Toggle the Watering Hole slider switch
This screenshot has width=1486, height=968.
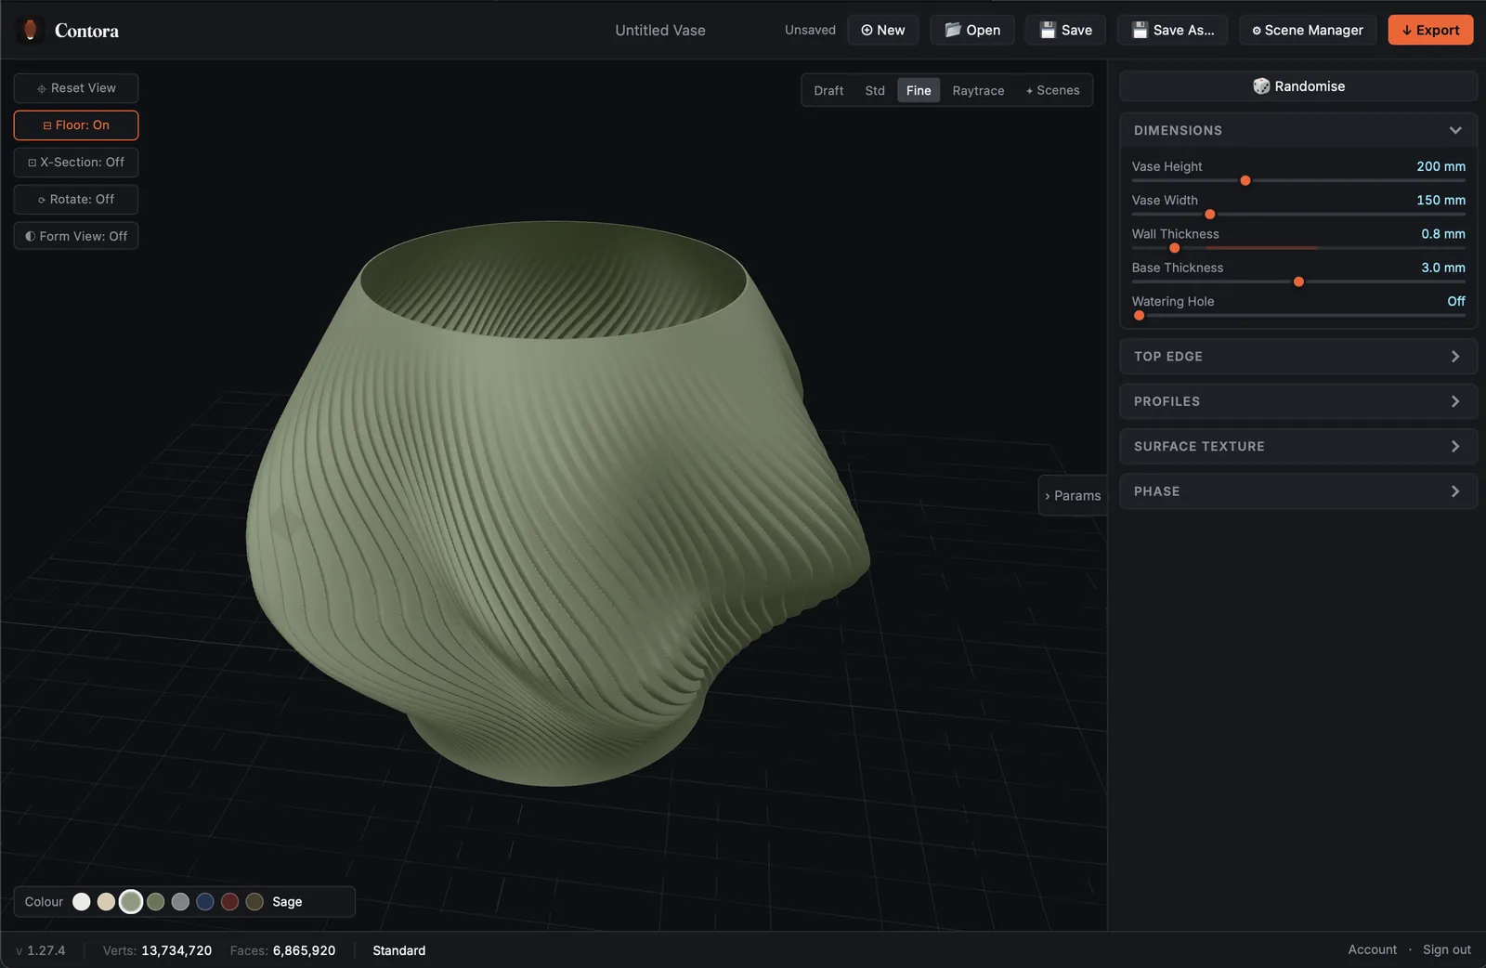[1140, 316]
